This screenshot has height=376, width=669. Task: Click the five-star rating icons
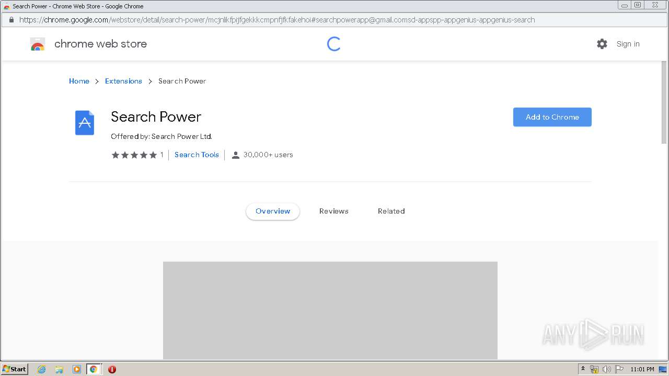(x=134, y=155)
